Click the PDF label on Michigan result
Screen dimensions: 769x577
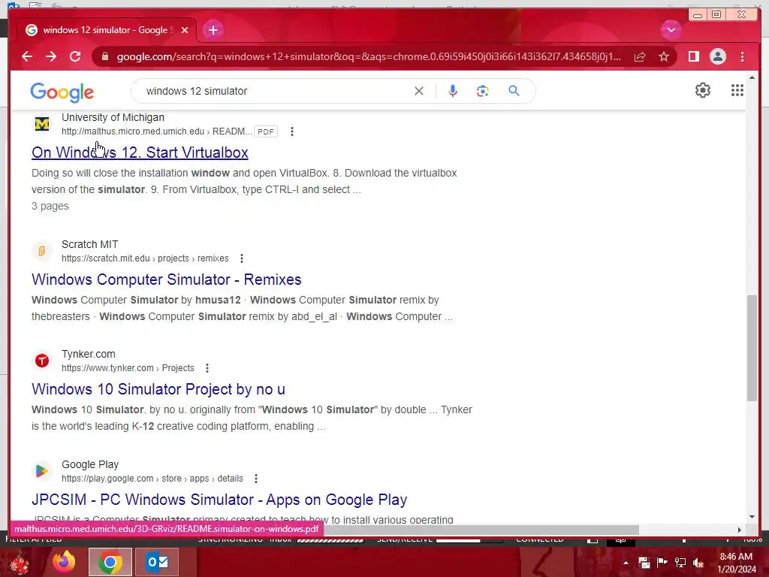point(266,131)
